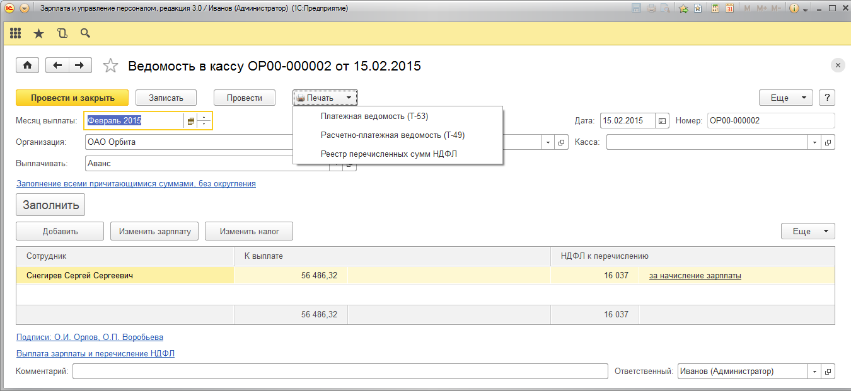Viewport: 851px width, 391px height.
Task: Open favorites list page-star icon
Action: pyautogui.click(x=698, y=8)
